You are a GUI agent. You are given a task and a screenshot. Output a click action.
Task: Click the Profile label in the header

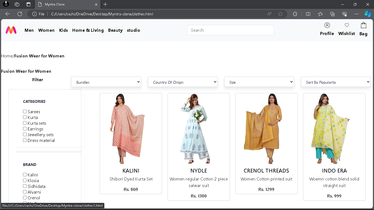coord(327,34)
